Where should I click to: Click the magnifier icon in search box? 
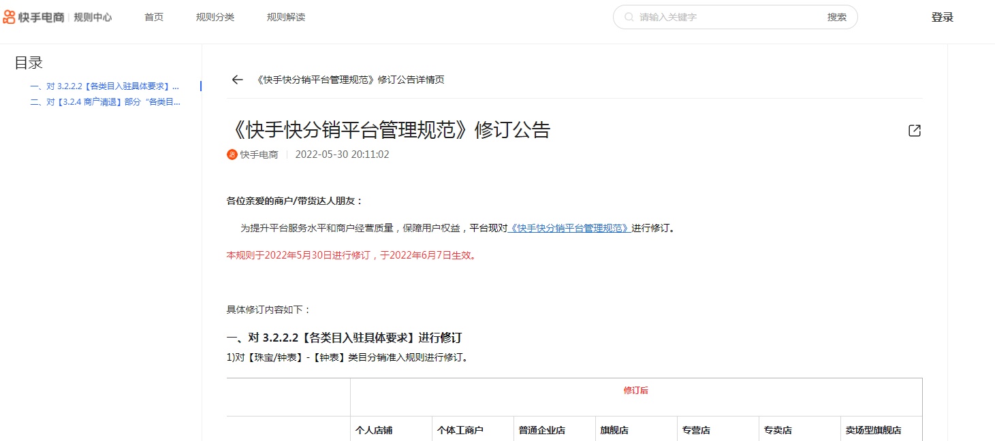tap(629, 17)
